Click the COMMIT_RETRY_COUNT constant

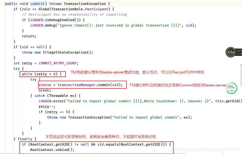58,63
